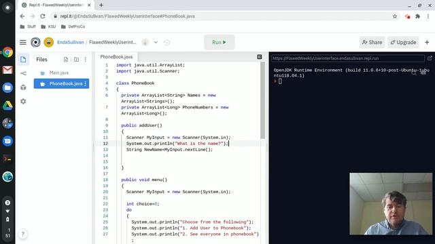
Task: Open the Terminal app from the shelf
Action: (7, 159)
